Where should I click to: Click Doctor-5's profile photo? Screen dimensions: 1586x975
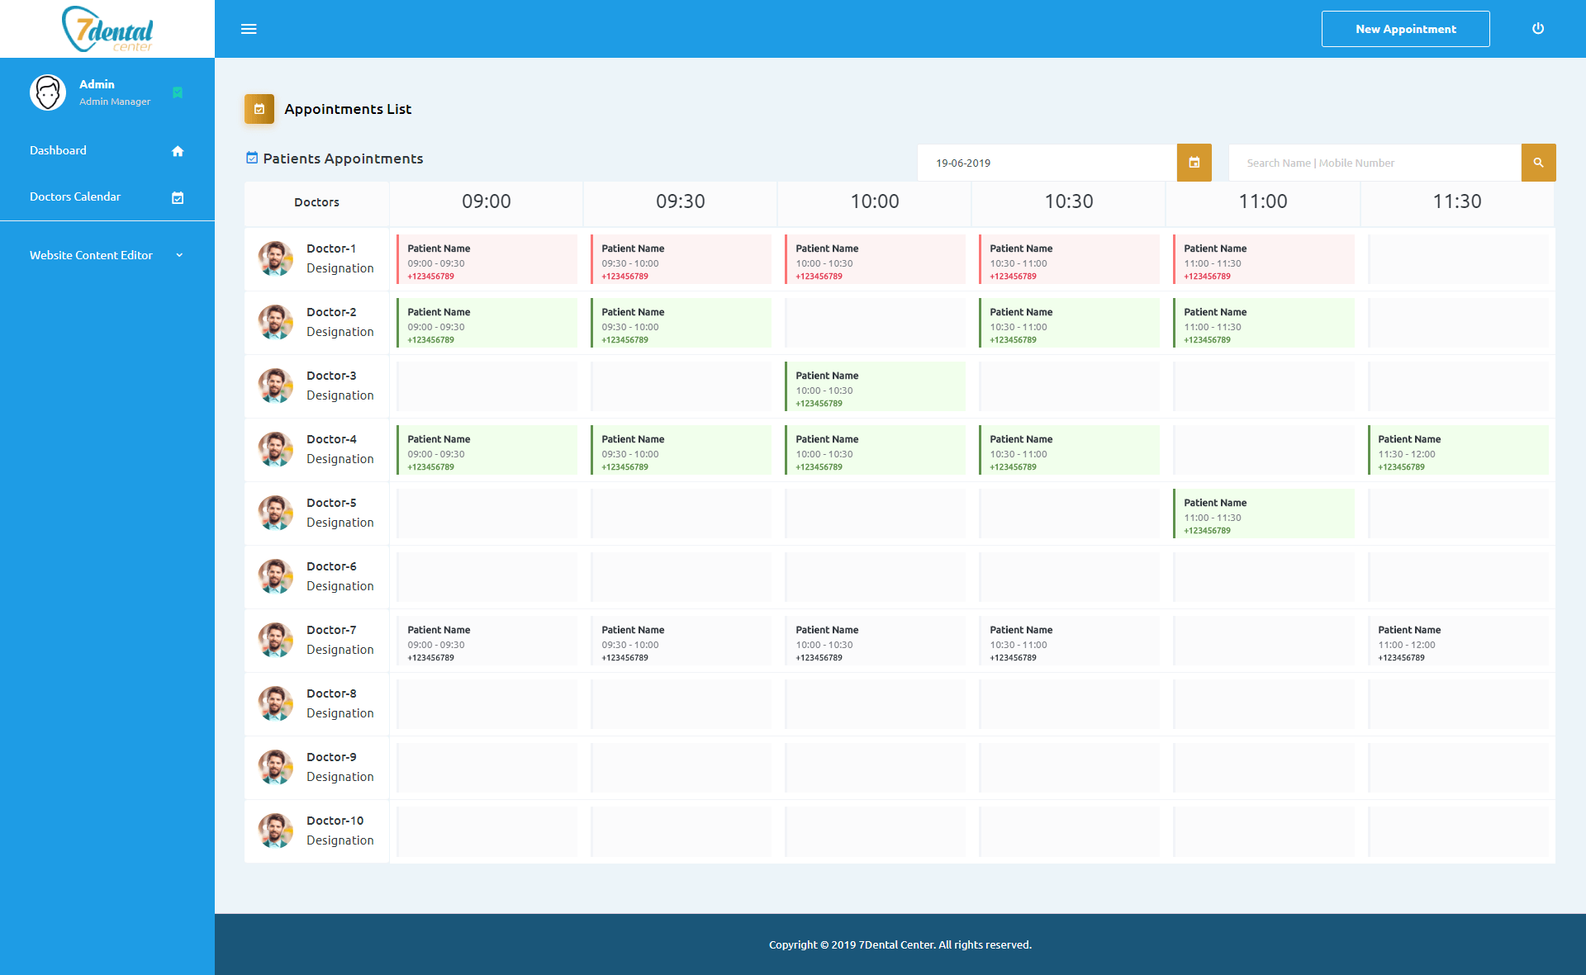click(276, 513)
